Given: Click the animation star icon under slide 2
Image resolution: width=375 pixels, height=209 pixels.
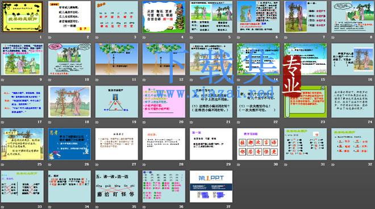Looking at the screenshot, I should click(50, 37).
